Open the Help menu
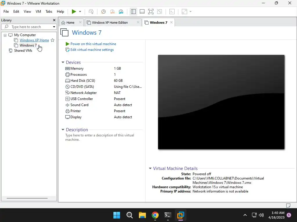This screenshot has height=222, width=297. pos(60,12)
